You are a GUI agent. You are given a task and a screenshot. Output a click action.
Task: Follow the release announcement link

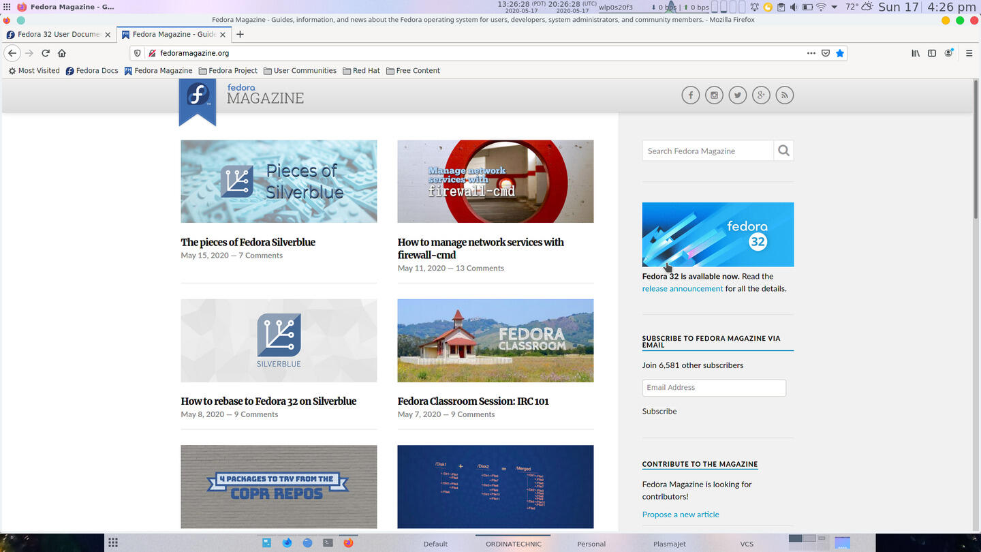pyautogui.click(x=683, y=289)
